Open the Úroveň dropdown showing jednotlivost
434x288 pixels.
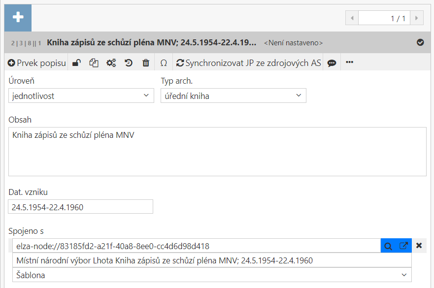pyautogui.click(x=81, y=96)
